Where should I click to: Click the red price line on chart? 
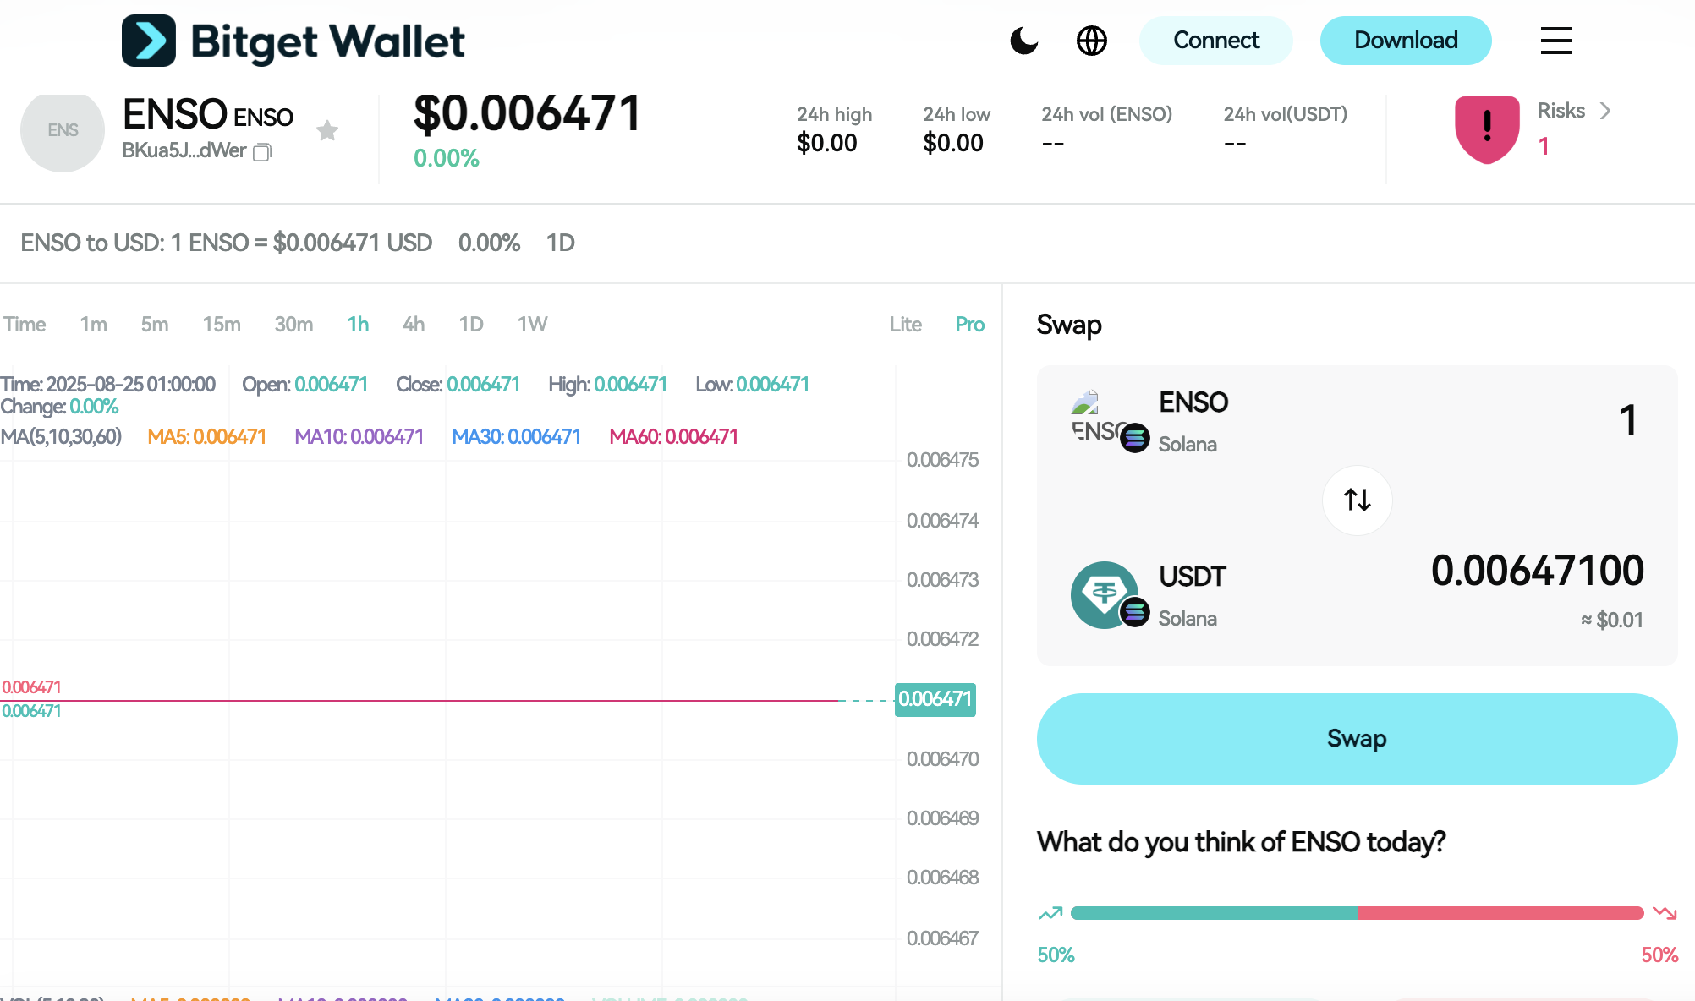[x=419, y=701]
